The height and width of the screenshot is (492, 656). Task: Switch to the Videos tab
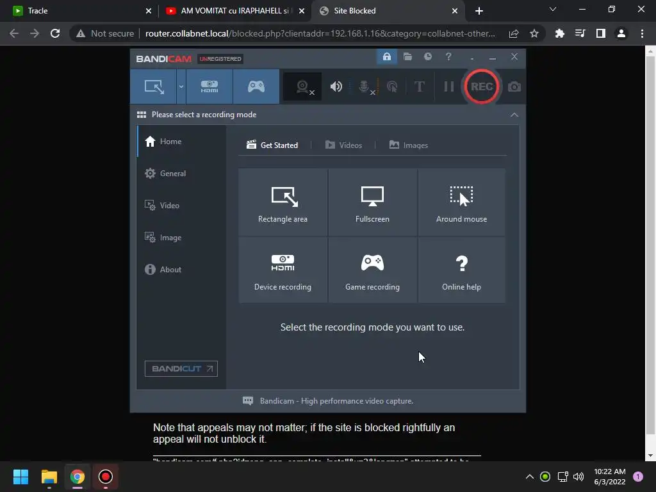pyautogui.click(x=343, y=145)
